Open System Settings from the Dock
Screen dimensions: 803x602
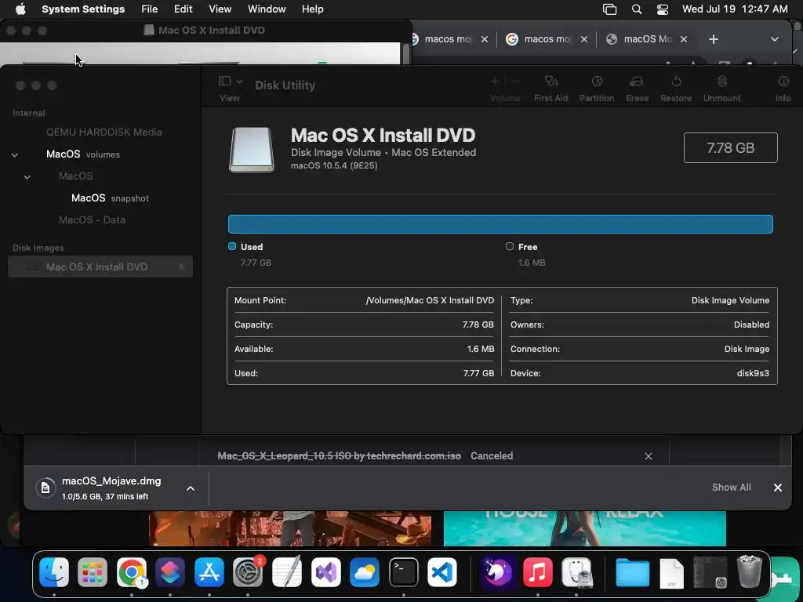point(248,571)
